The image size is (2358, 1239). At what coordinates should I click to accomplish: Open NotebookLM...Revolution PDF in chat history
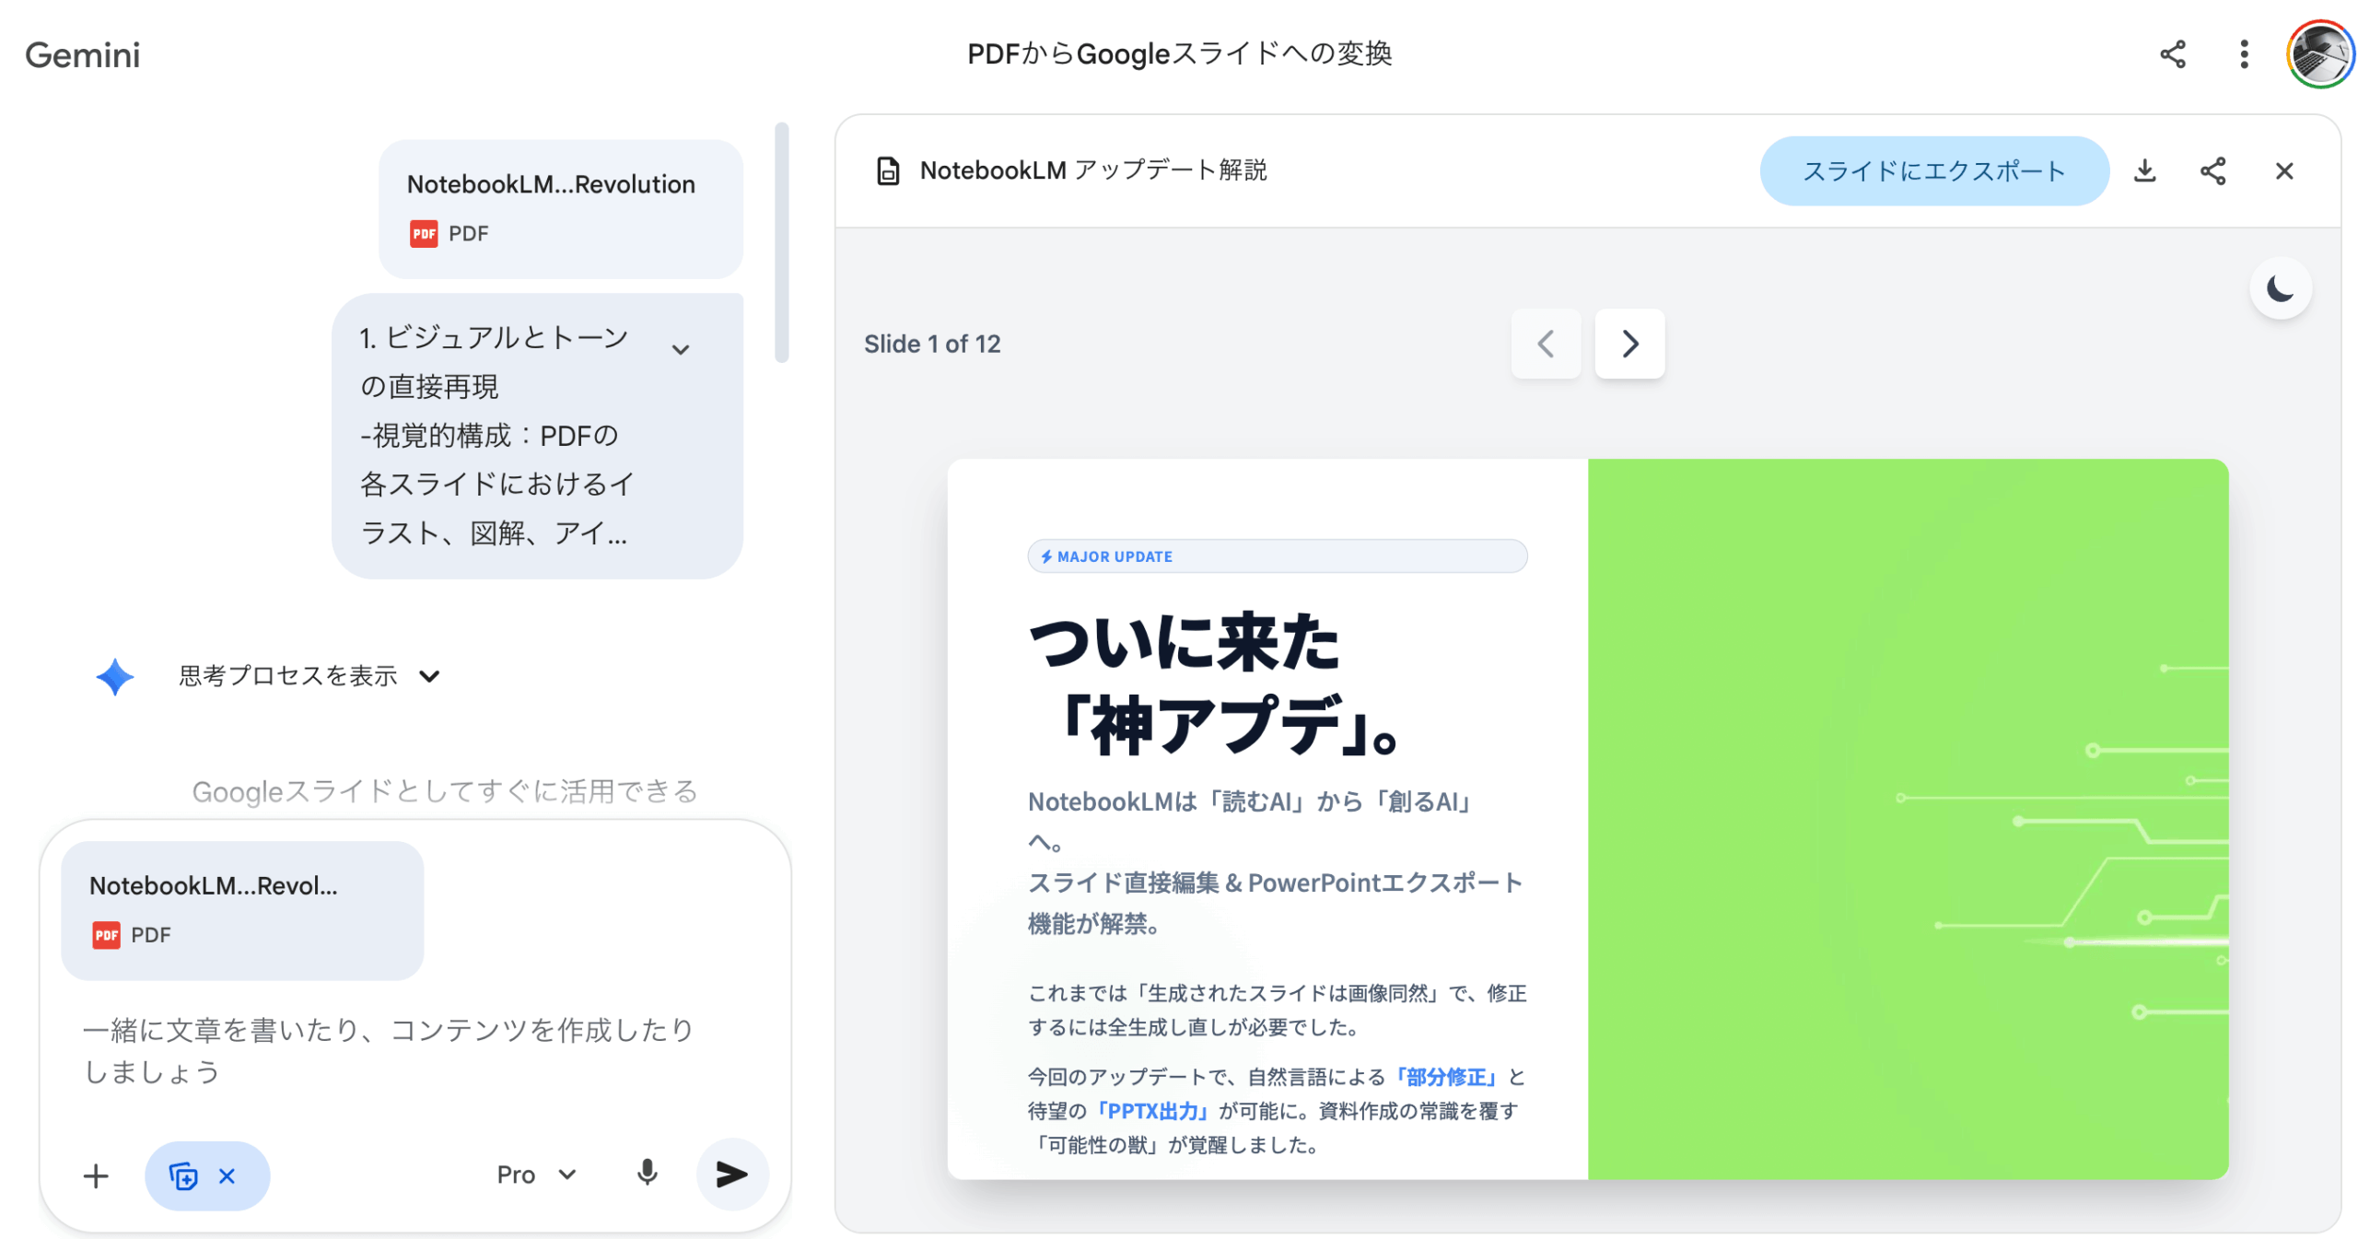560,208
